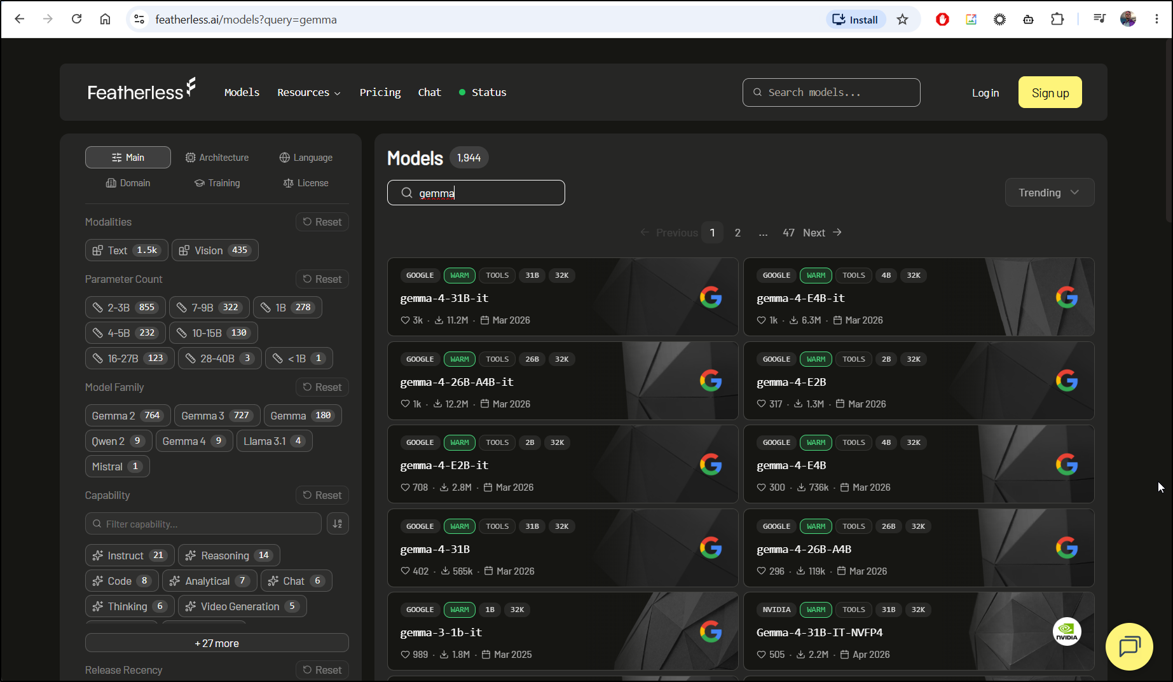Screen dimensions: 1173x682
Task: Open the gemma-4-E4B-it model card
Action: point(919,297)
